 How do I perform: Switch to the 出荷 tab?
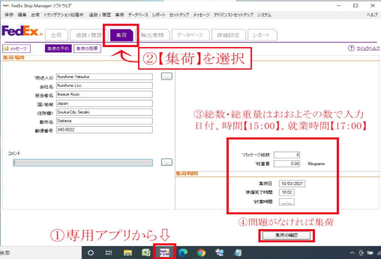(x=56, y=35)
